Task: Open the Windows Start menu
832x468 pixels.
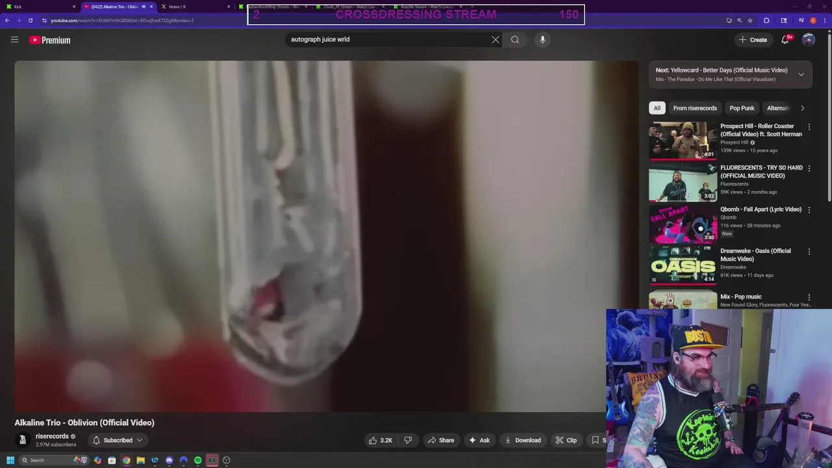Action: (x=10, y=460)
